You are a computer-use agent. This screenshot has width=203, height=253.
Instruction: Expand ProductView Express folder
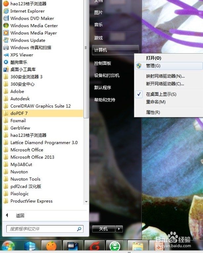click(43, 201)
